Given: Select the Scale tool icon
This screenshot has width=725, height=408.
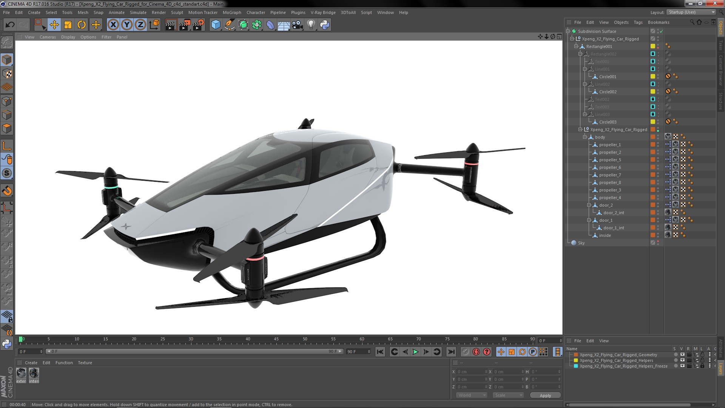Looking at the screenshot, I should [x=68, y=25].
